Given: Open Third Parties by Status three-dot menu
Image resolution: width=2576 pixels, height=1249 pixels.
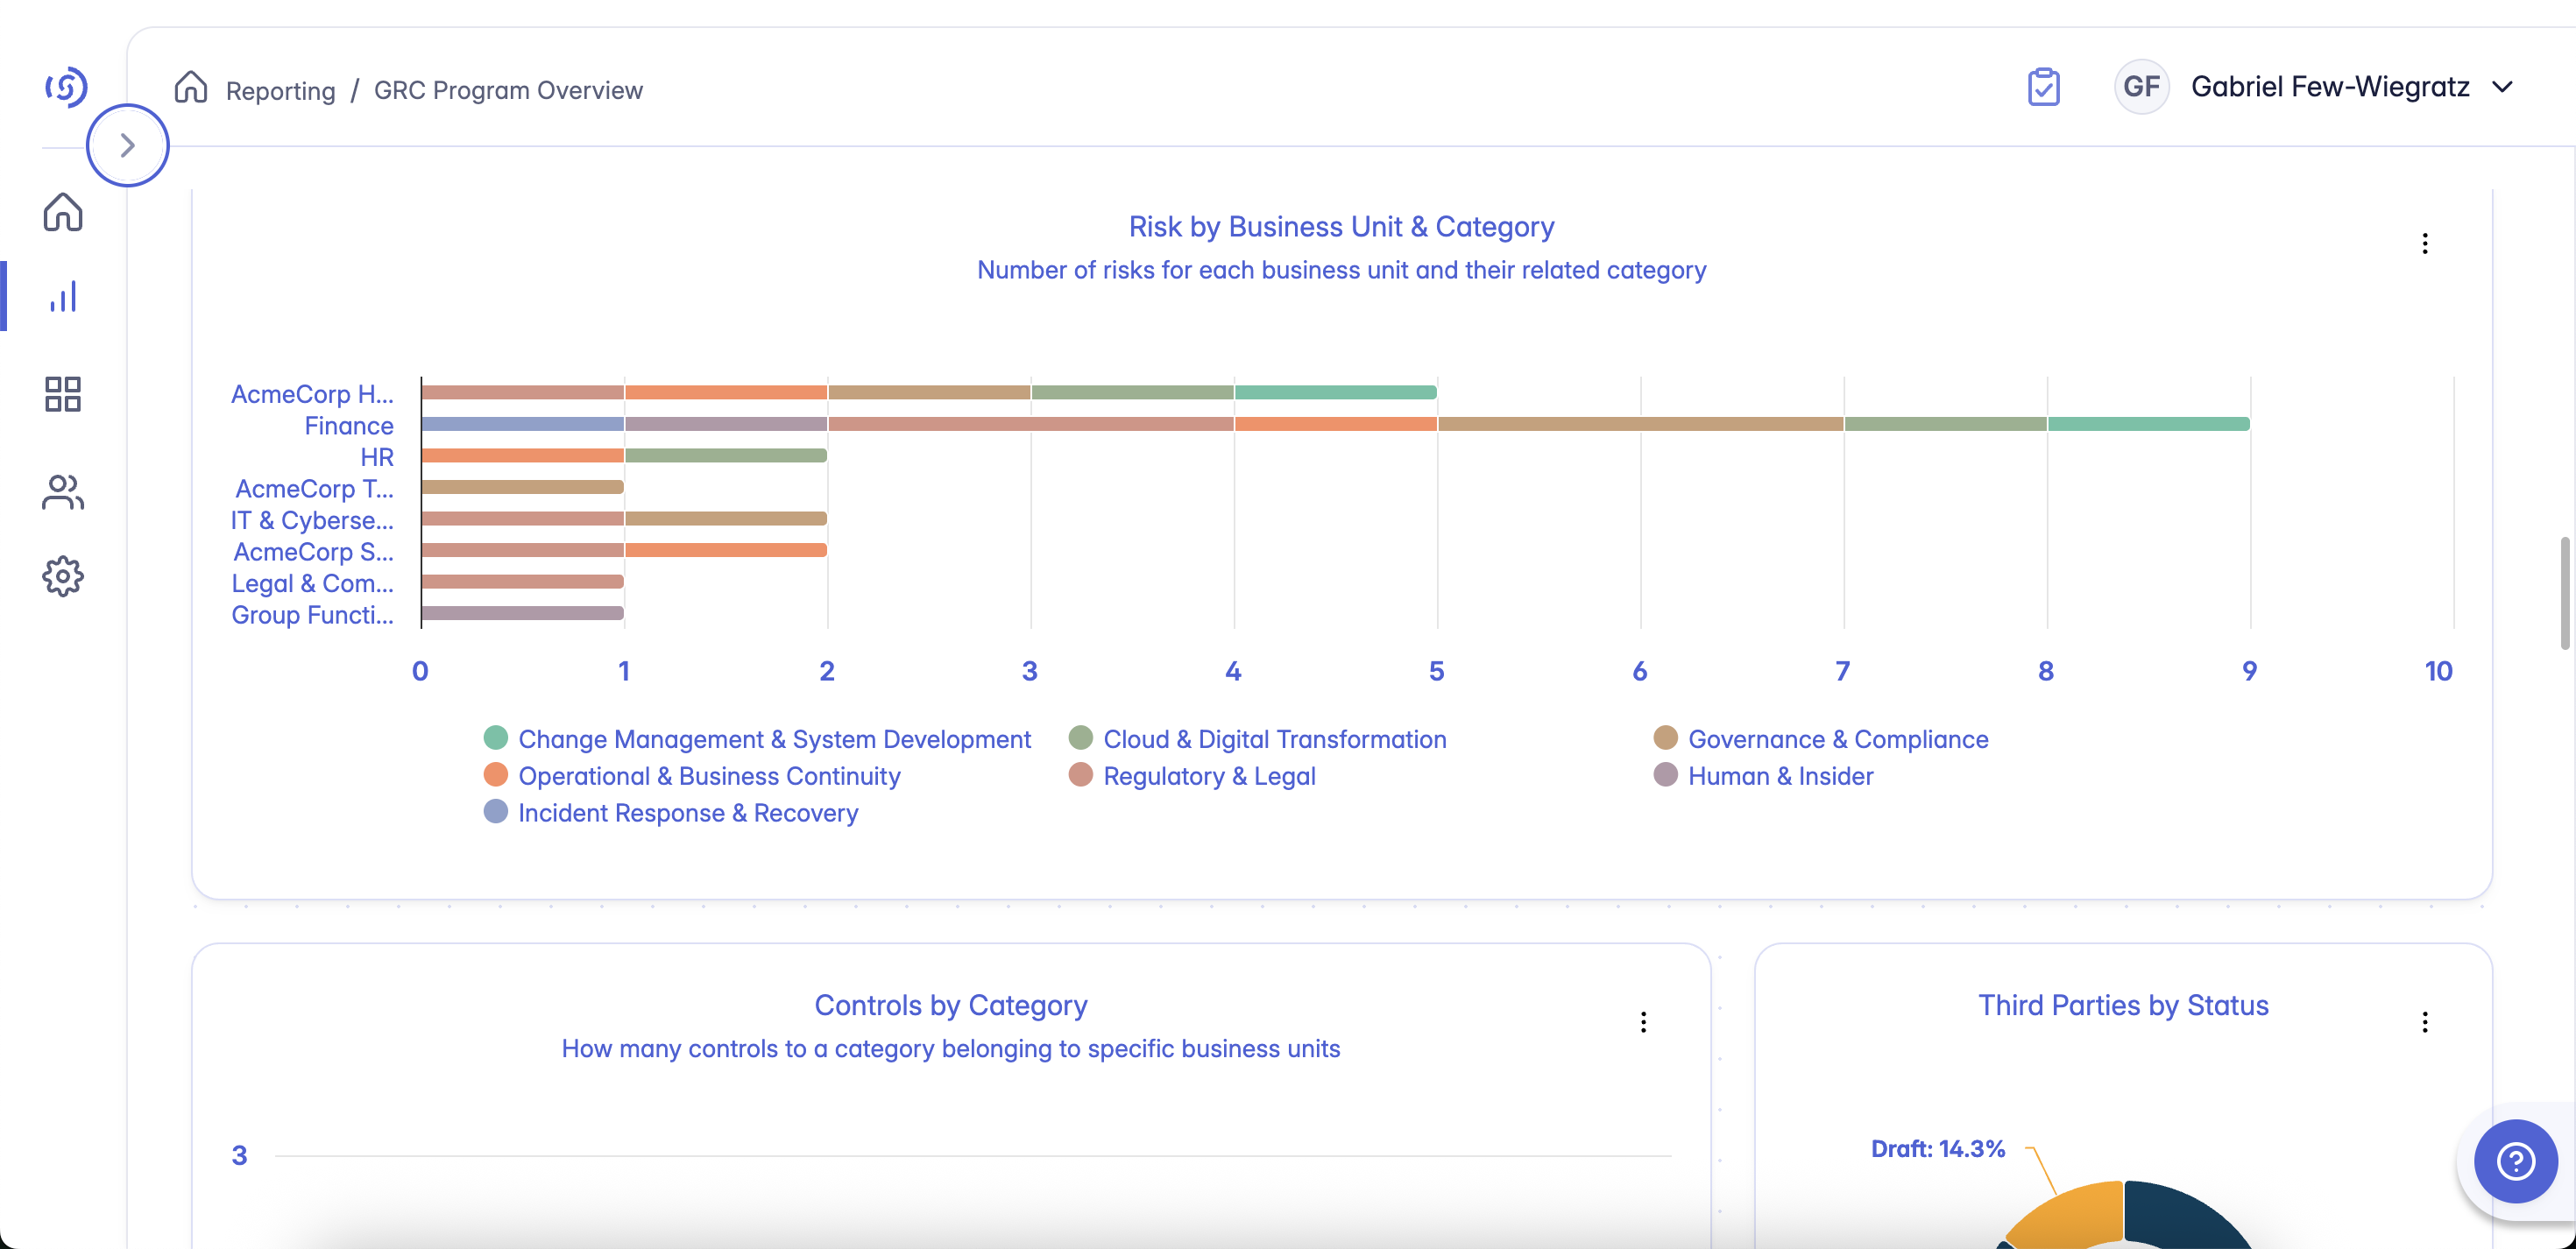Looking at the screenshot, I should 2424,1022.
